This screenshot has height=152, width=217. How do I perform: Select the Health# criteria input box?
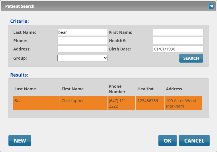[x=178, y=41]
